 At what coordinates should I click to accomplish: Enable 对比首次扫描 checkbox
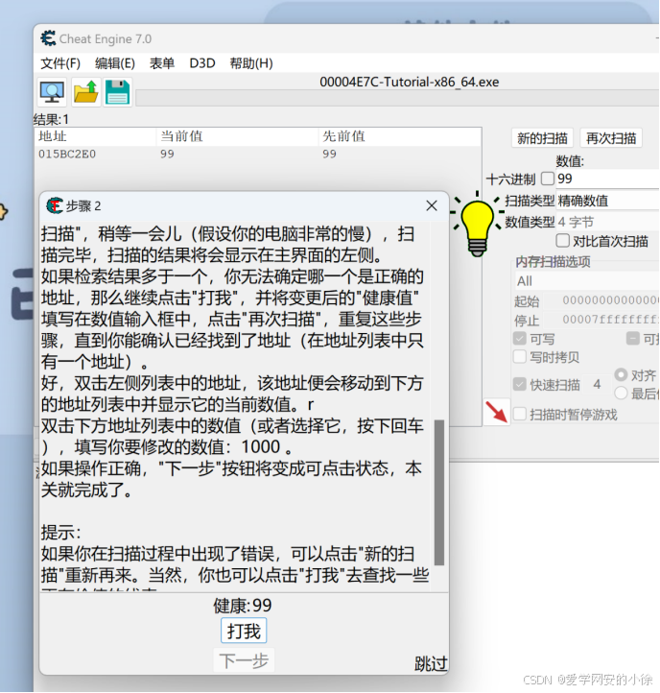tap(562, 241)
